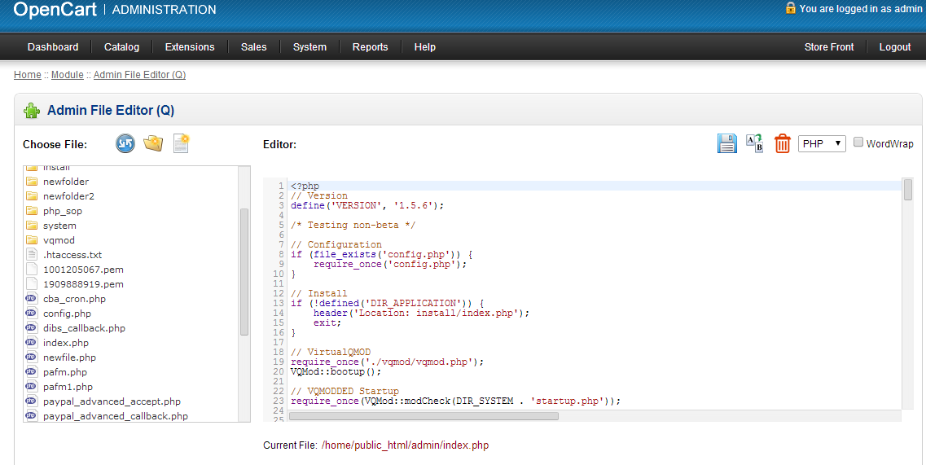Click the vqmod folder icon

(32, 240)
